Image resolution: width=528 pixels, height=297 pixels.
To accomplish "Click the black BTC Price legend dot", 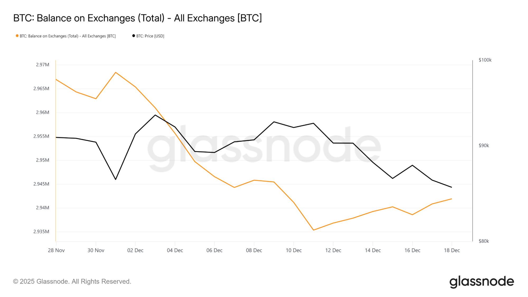I will tap(134, 36).
